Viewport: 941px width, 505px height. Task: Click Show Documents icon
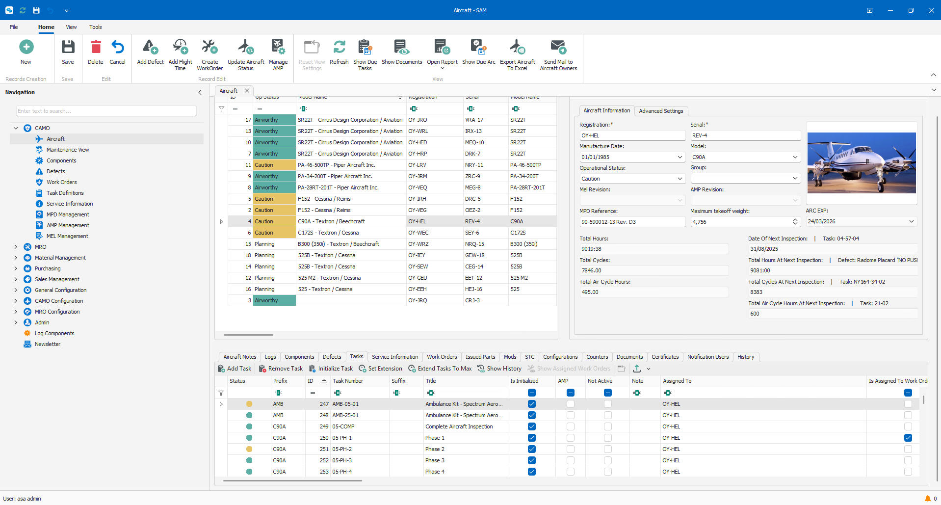[x=402, y=47]
